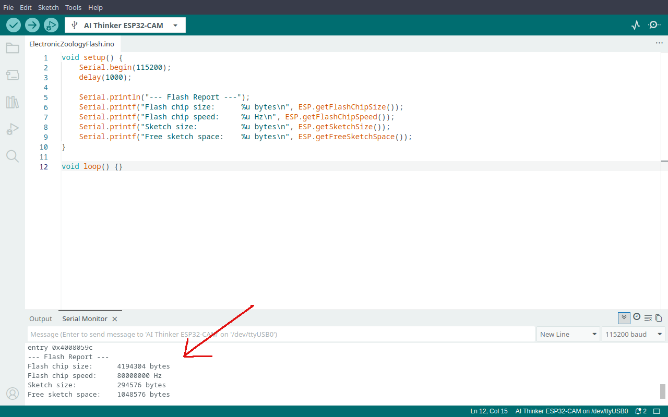Open the Edit menu
This screenshot has height=417, width=668.
point(26,7)
